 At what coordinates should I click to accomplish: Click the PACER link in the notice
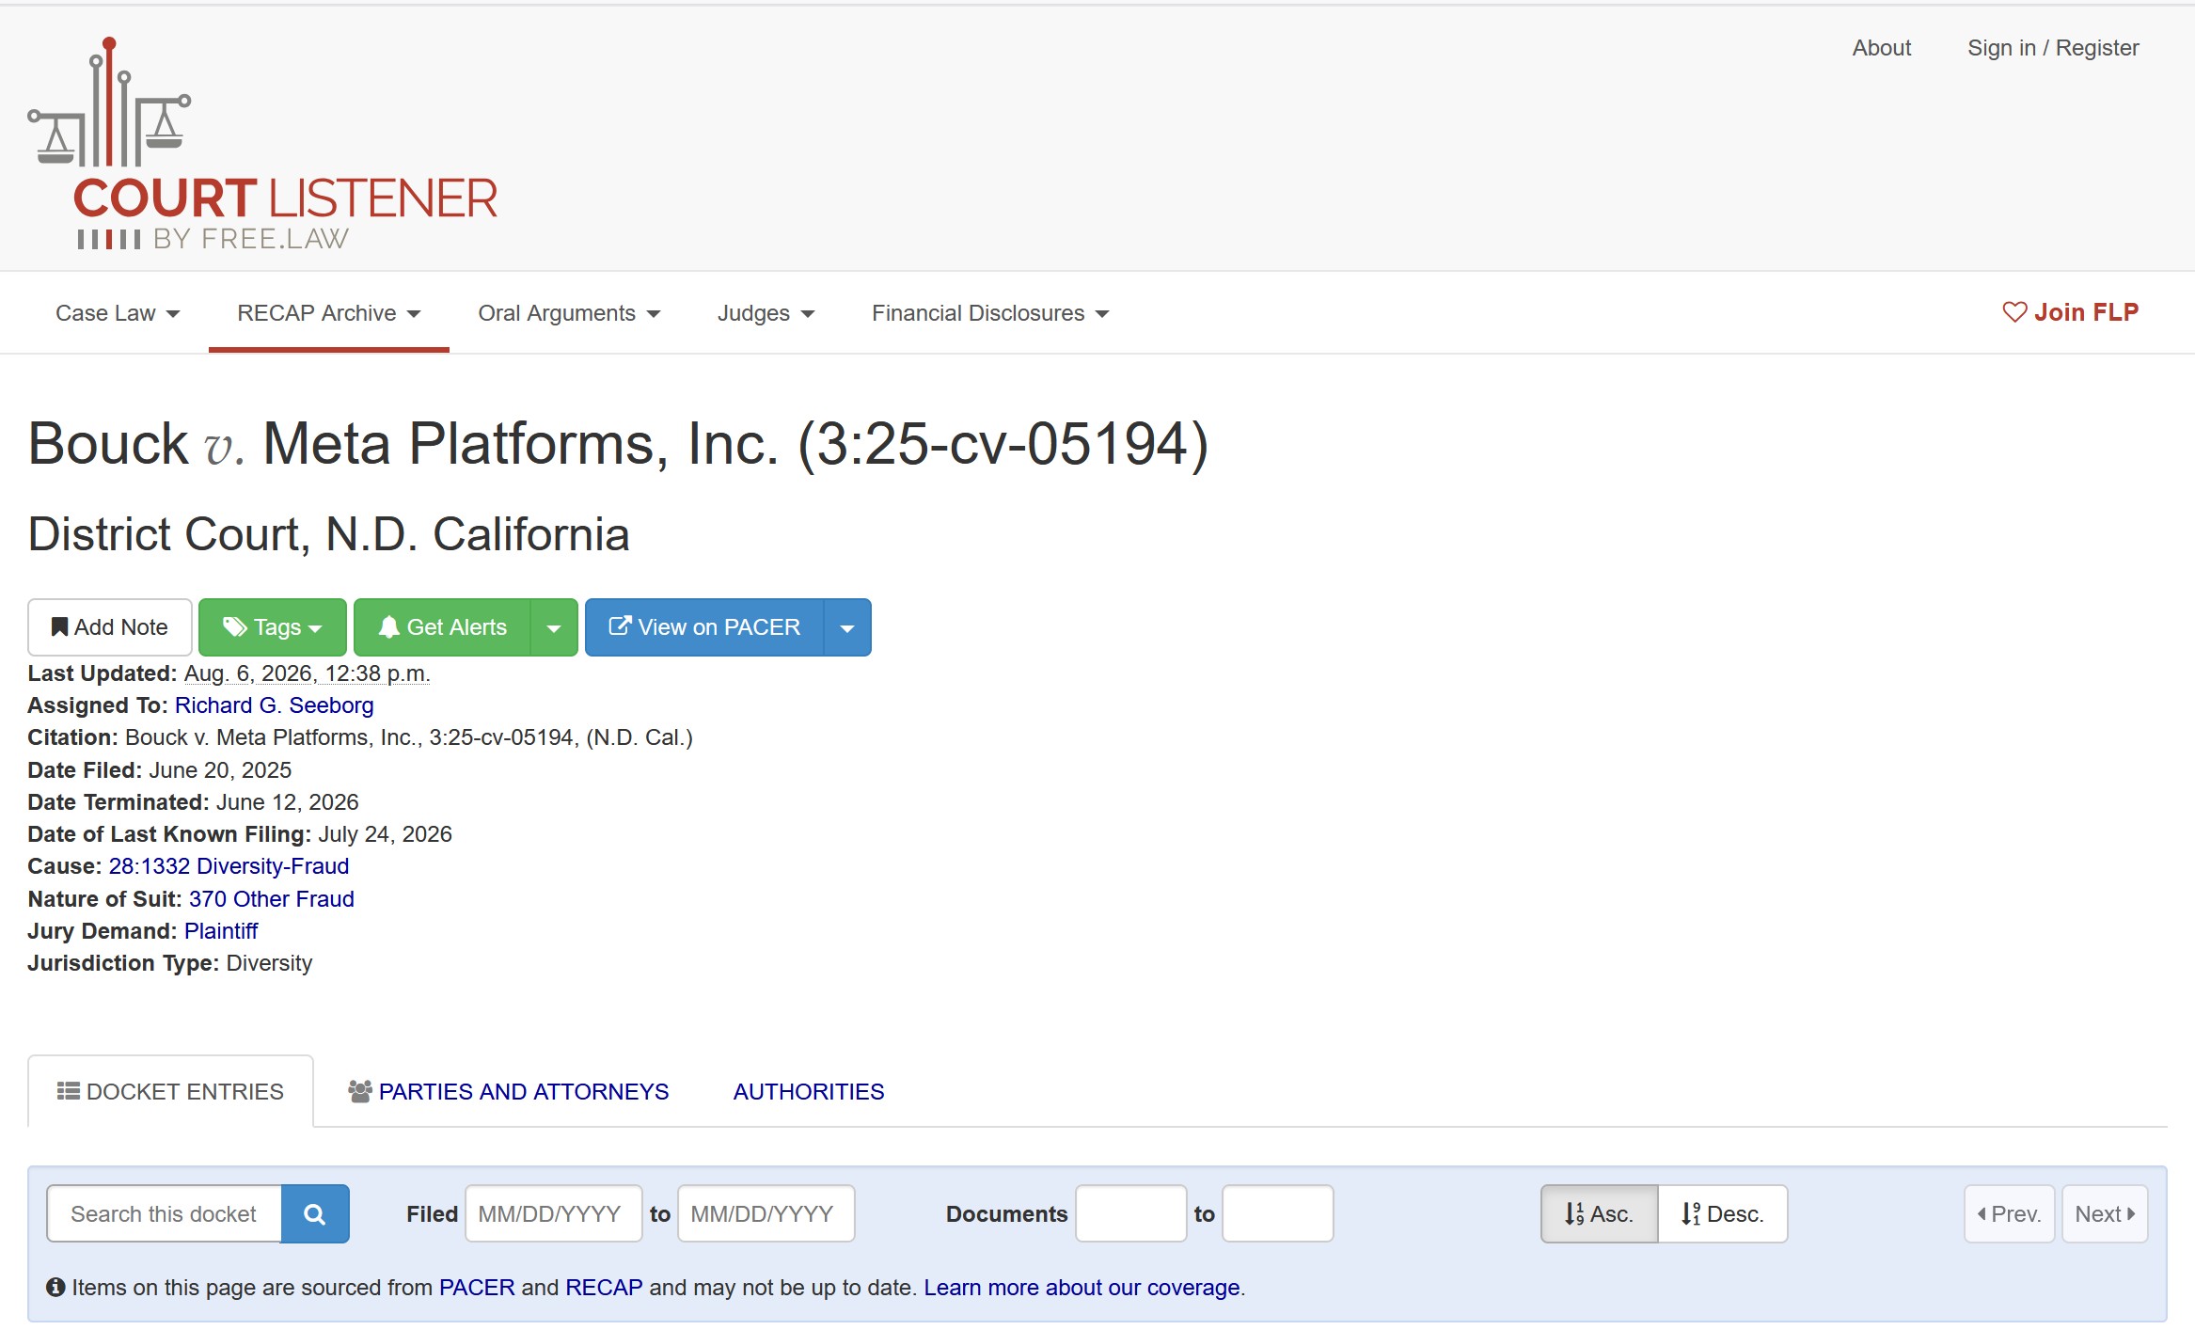pyautogui.click(x=477, y=1288)
